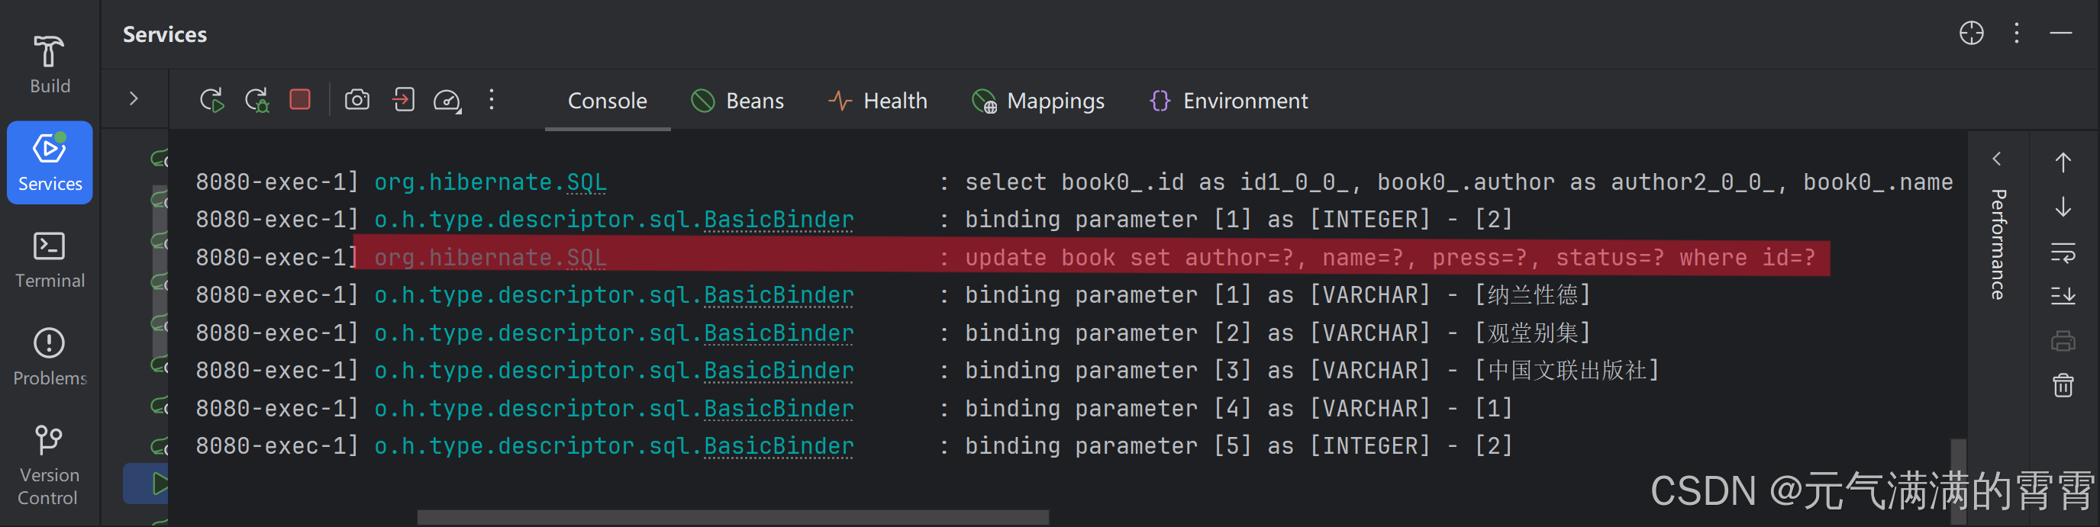Image resolution: width=2100 pixels, height=527 pixels.
Task: Collapse the Performance side panel
Action: [x=1997, y=159]
